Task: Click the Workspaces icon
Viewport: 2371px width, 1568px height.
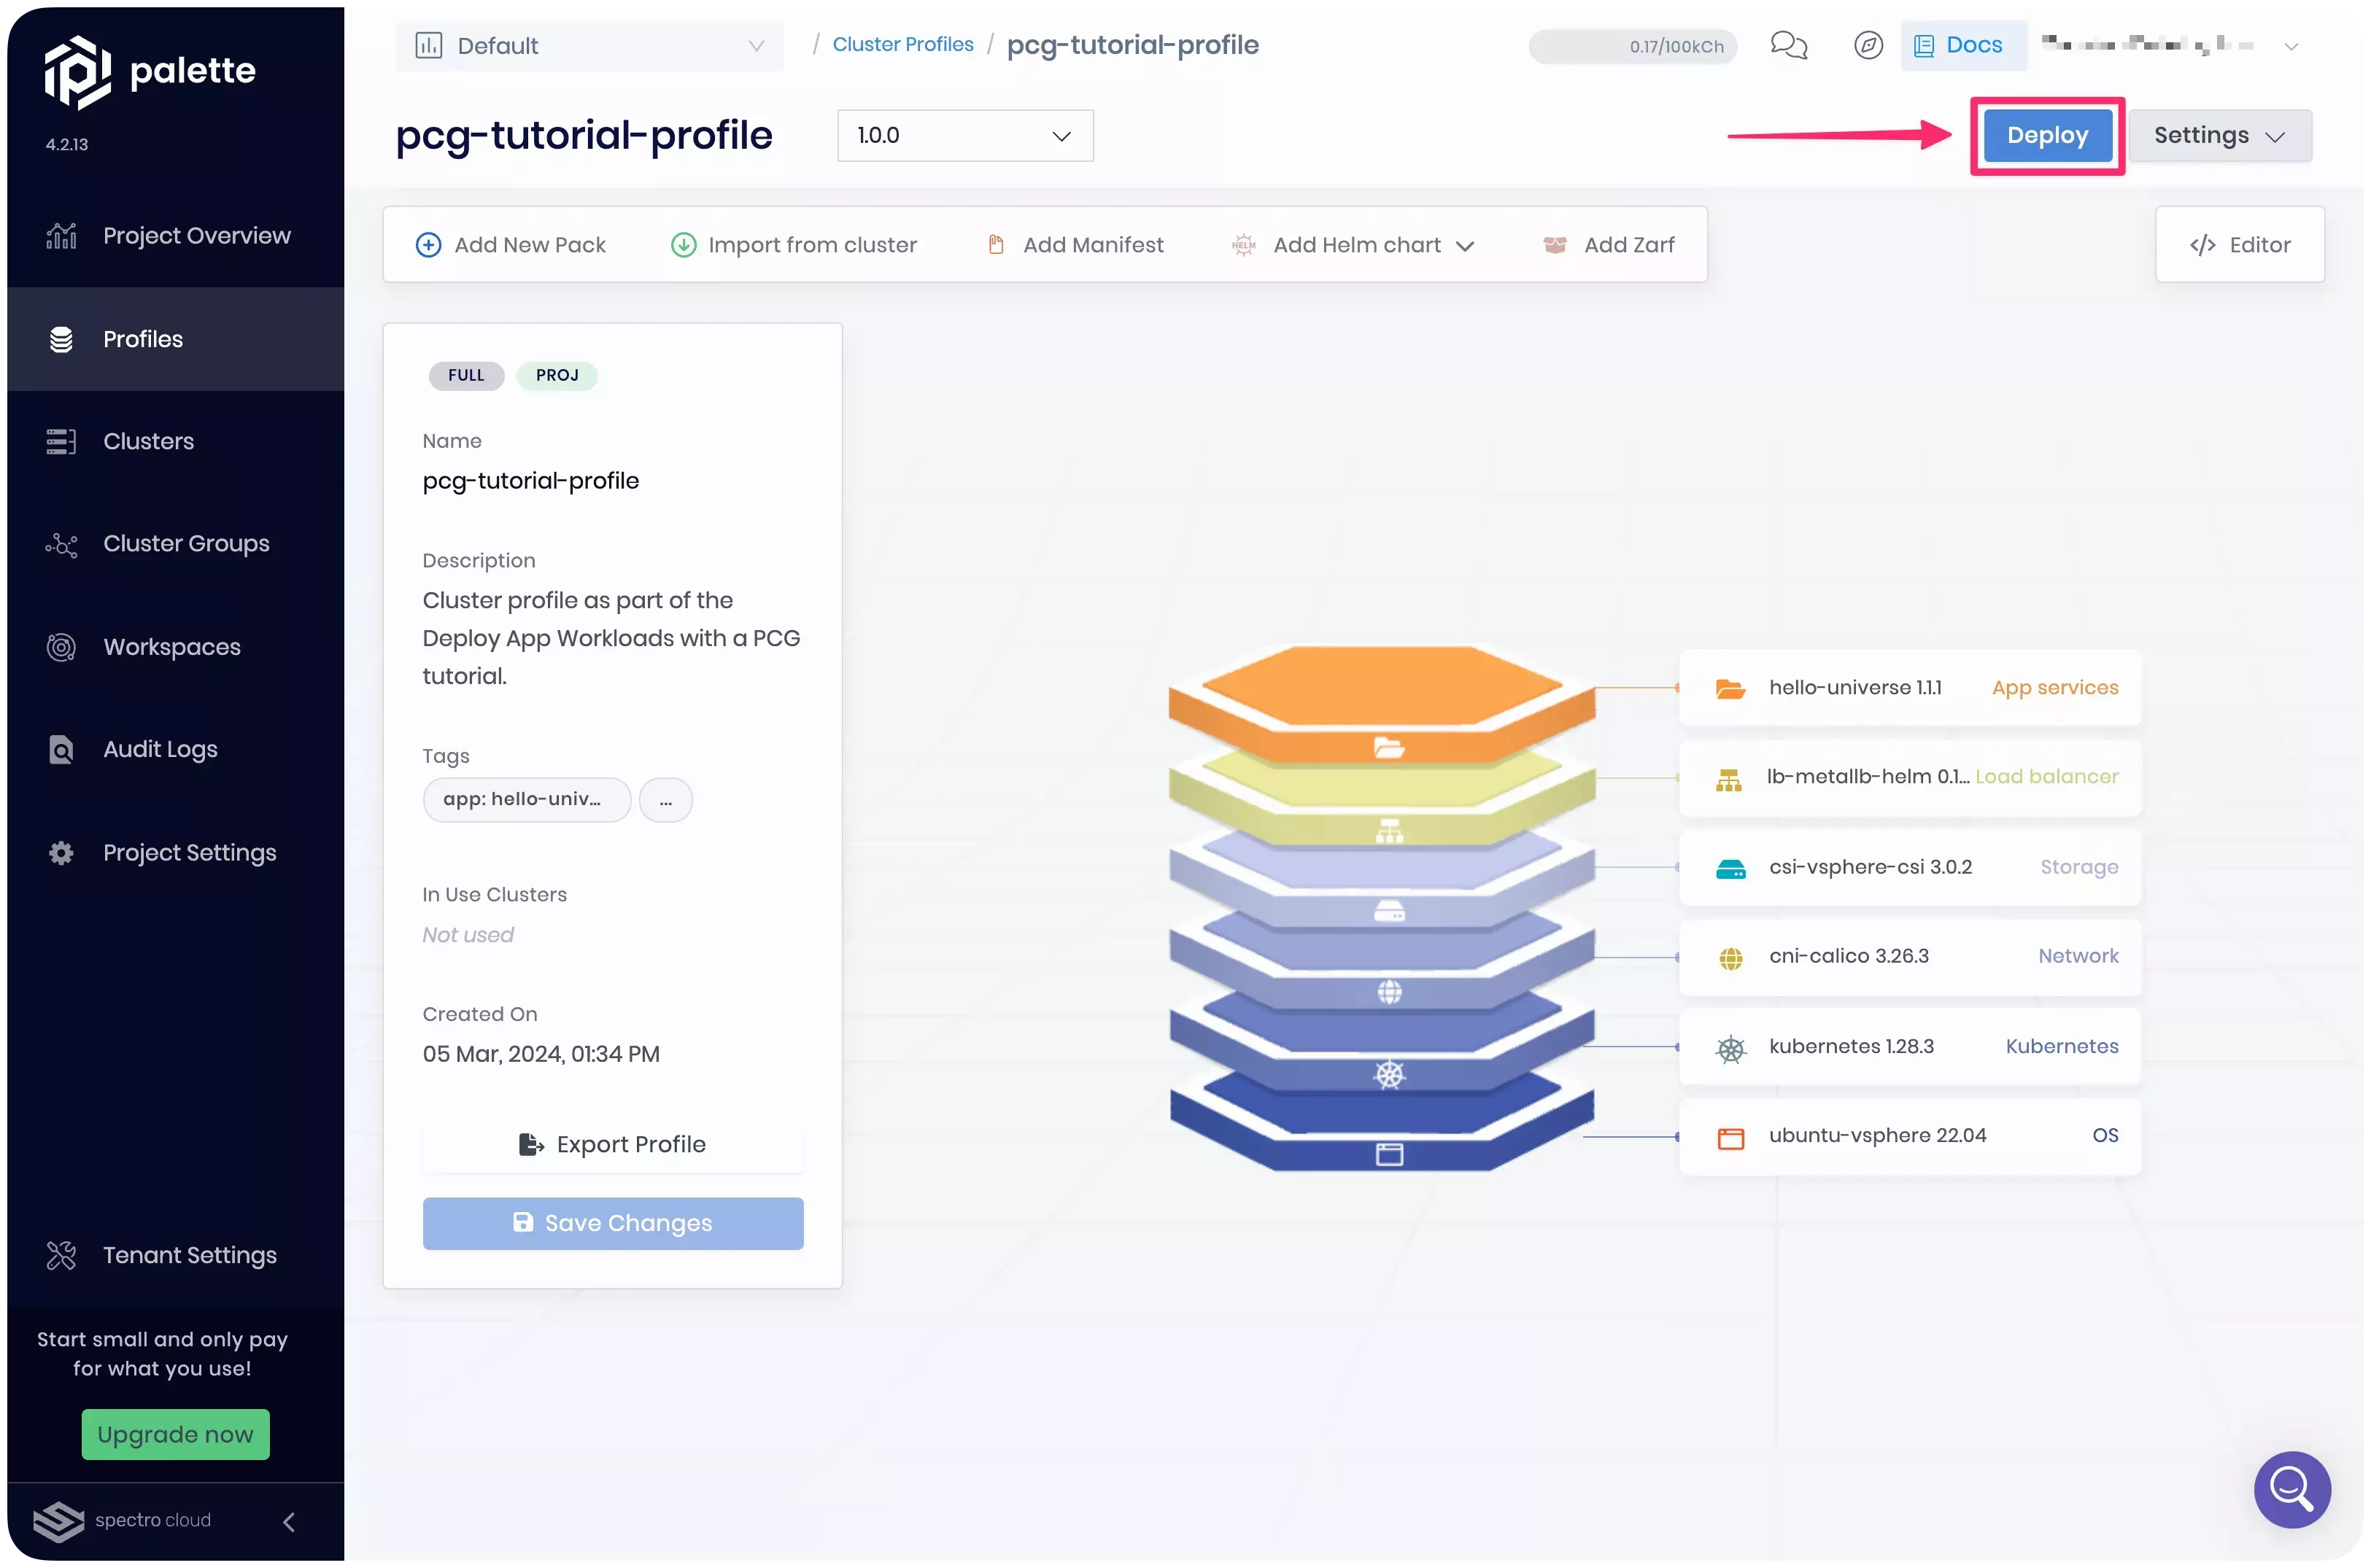Action: tap(61, 647)
